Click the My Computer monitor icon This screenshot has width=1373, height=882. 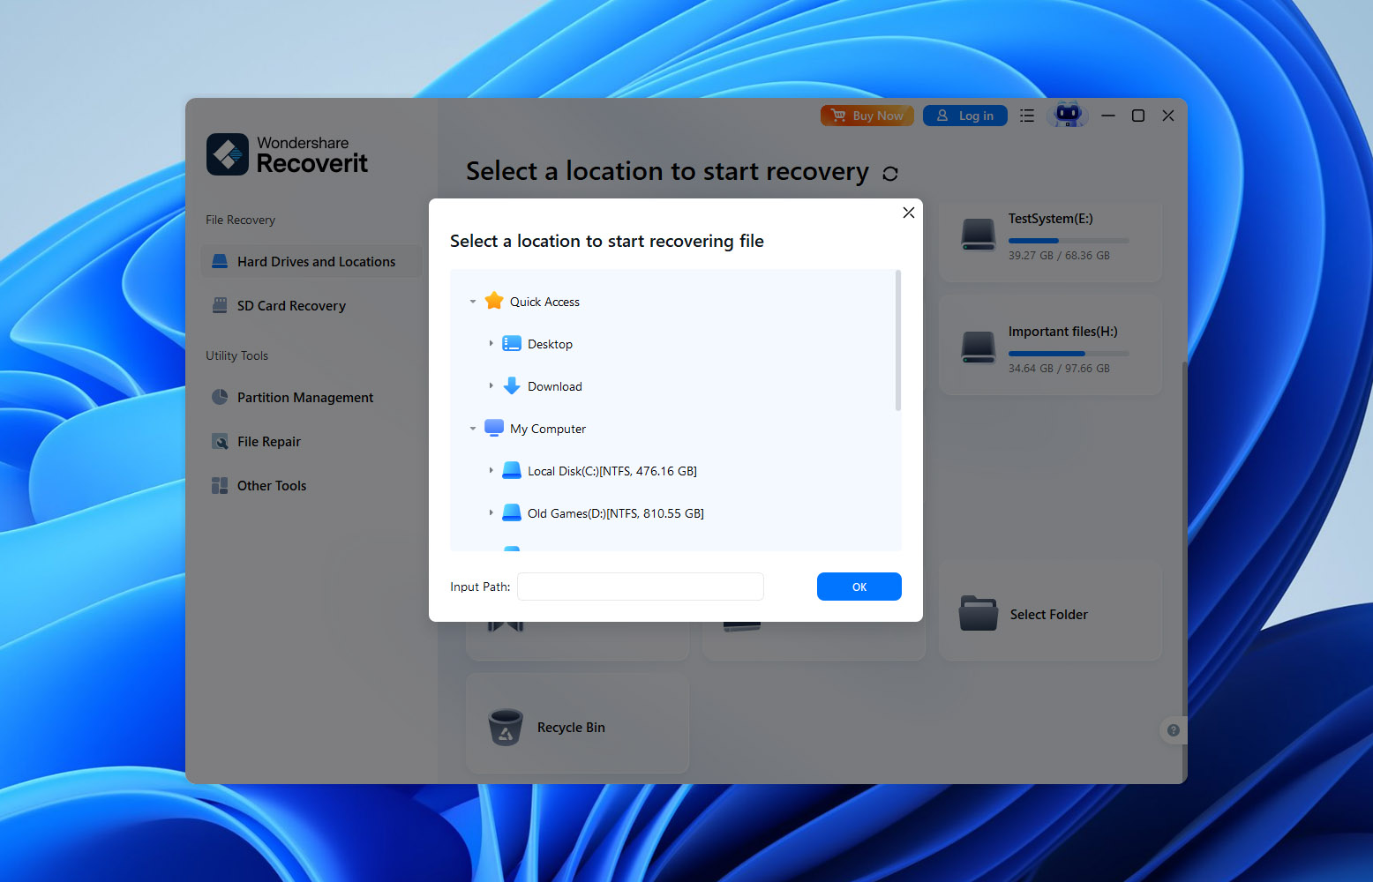pyautogui.click(x=494, y=428)
